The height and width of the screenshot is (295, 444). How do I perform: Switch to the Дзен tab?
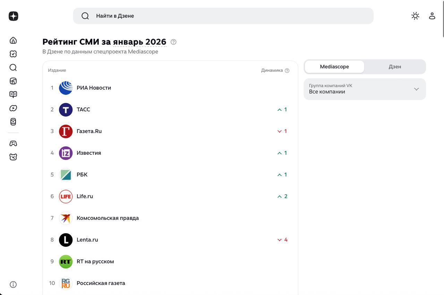(395, 67)
